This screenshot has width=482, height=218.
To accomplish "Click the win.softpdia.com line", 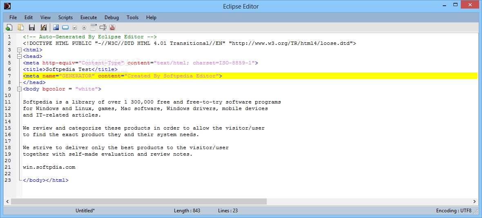I will point(49,167).
